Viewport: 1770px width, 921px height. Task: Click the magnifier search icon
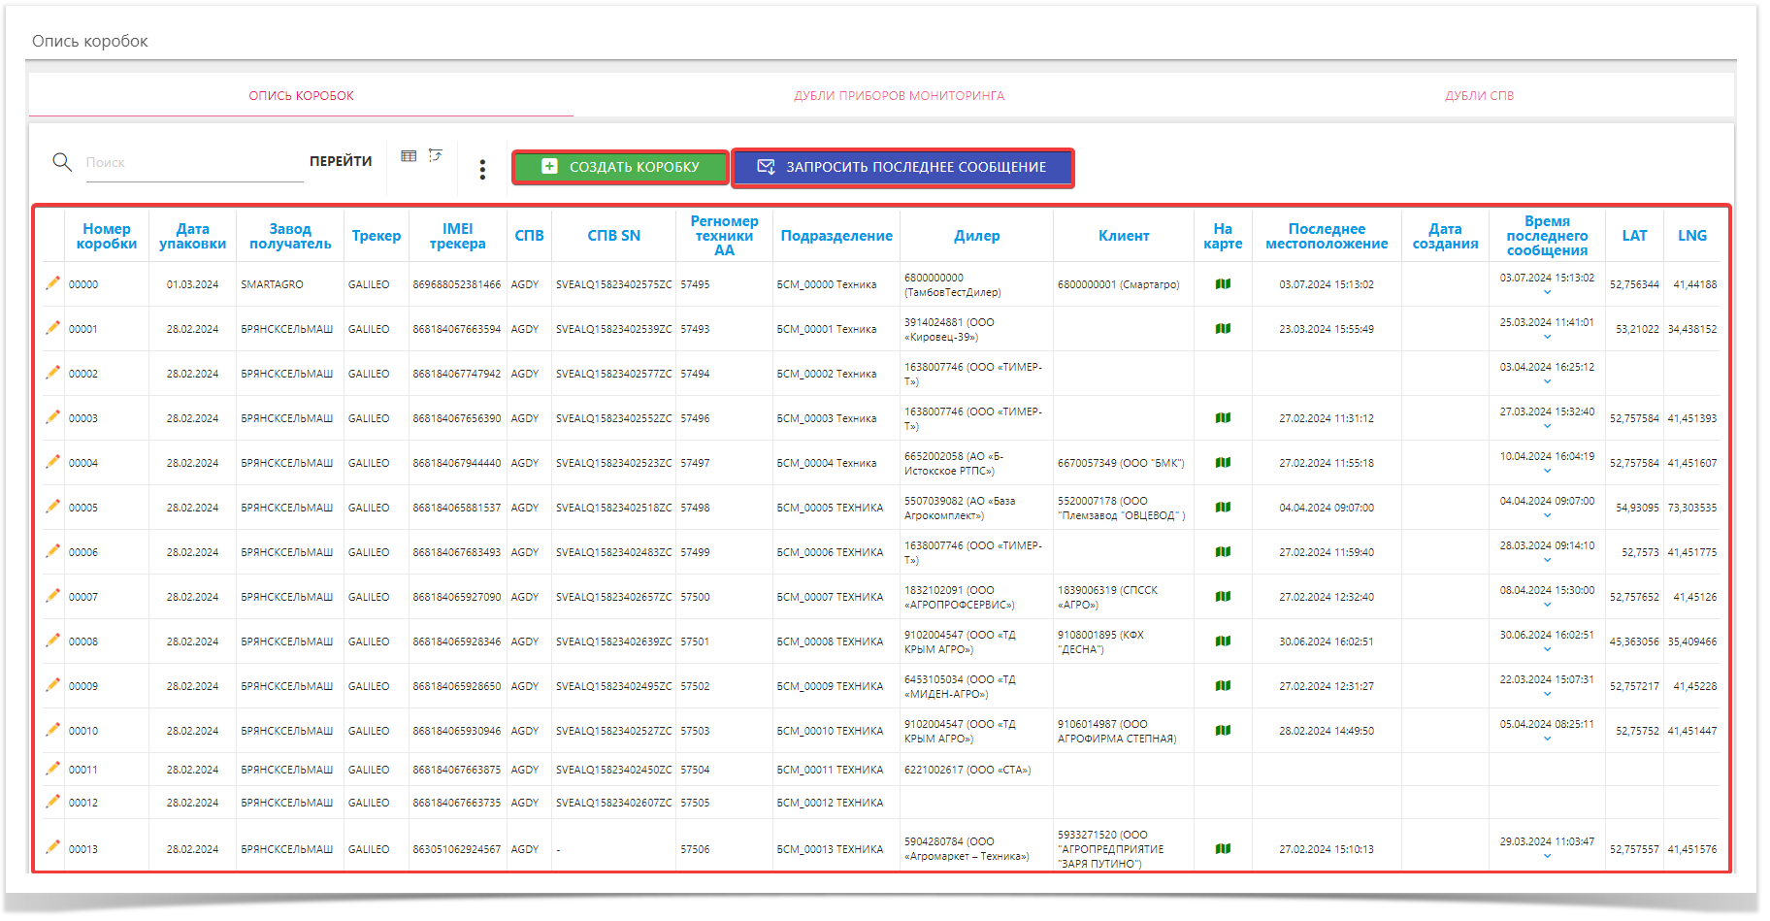point(62,162)
